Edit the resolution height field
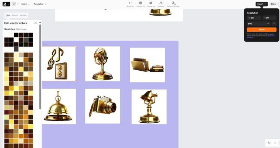Image resolution: width=280 pixels, height=148 pixels. (x=269, y=18)
